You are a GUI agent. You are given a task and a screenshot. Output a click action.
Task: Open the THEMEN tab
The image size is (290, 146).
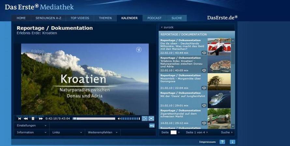click(105, 18)
